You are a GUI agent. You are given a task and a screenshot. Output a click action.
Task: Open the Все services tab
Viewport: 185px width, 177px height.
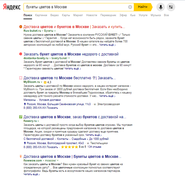pos(166,15)
